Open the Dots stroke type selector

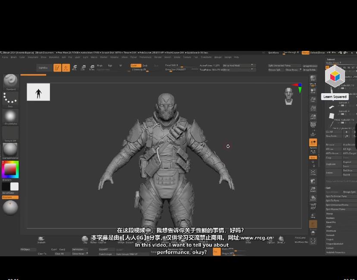(10, 98)
